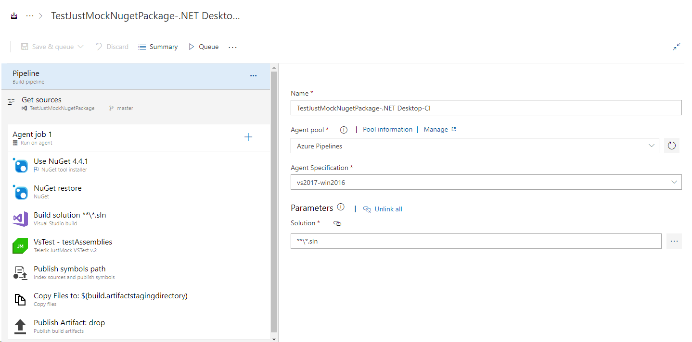The height and width of the screenshot is (342, 692).
Task: Click the Unlink all link
Action: click(388, 209)
